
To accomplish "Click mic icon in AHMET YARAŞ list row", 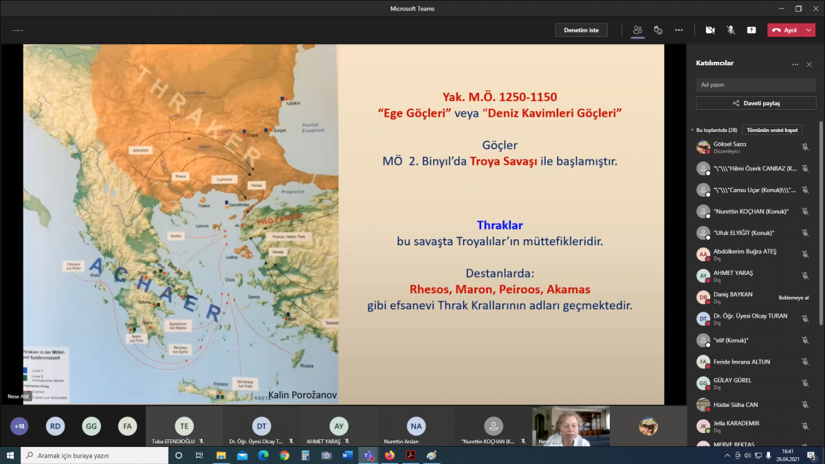I will (805, 276).
